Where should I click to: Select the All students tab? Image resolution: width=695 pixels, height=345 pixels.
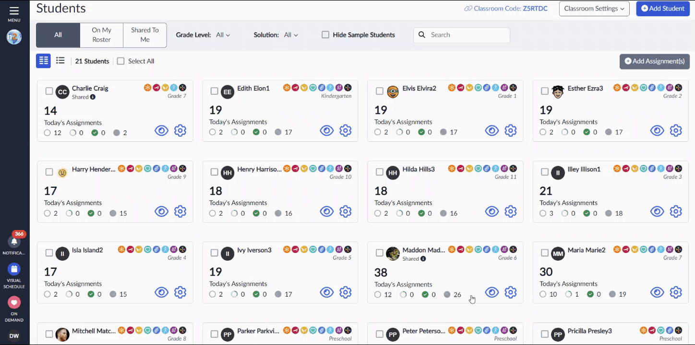pos(58,35)
